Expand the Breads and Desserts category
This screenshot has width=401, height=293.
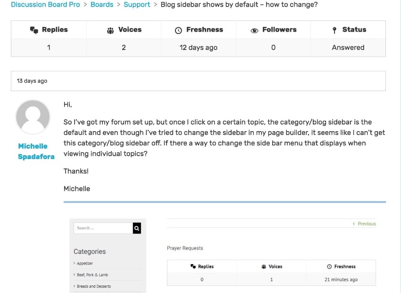coord(93,286)
